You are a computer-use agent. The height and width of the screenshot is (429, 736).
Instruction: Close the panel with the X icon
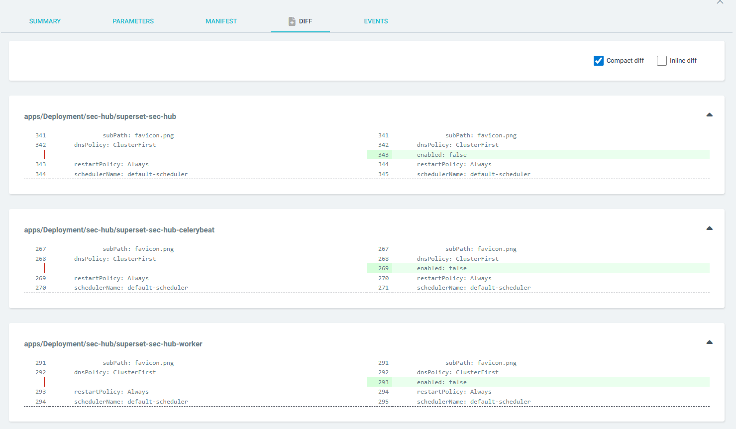point(720,2)
